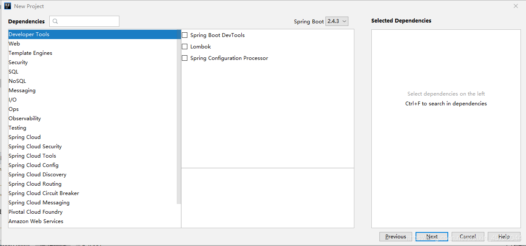Cancel the New Project wizard
526x246 pixels.
[468, 237]
